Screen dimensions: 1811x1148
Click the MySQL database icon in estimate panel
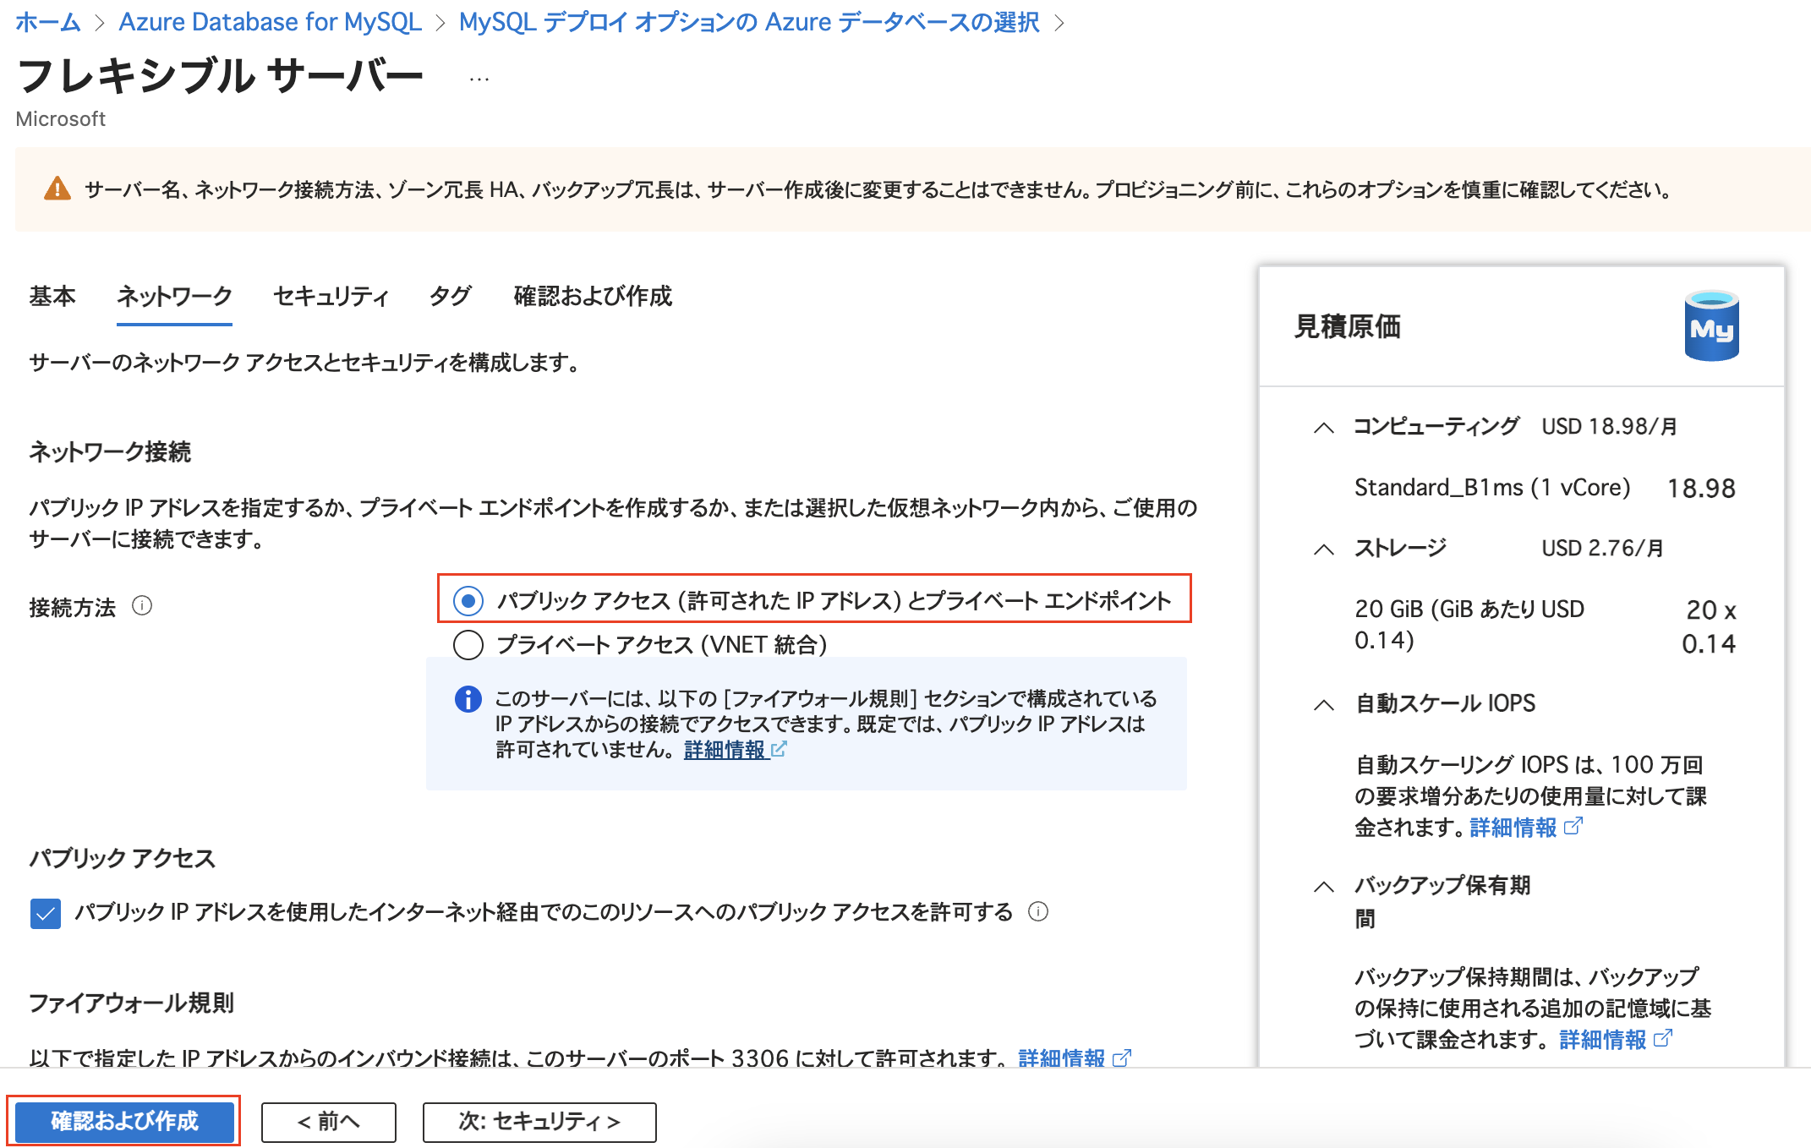[x=1711, y=326]
